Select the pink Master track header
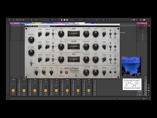Image resolution: width=157 pixels, height=118 pixels. coord(142,23)
